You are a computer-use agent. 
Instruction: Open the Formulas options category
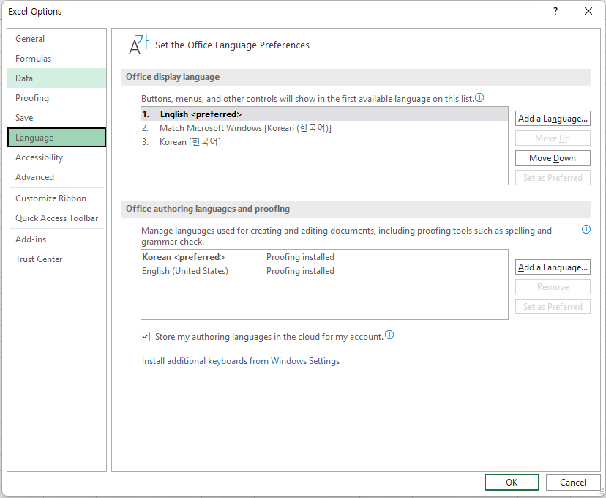pyautogui.click(x=56, y=59)
